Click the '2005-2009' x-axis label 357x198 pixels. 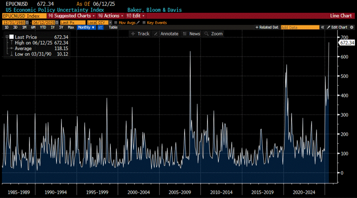180,192
